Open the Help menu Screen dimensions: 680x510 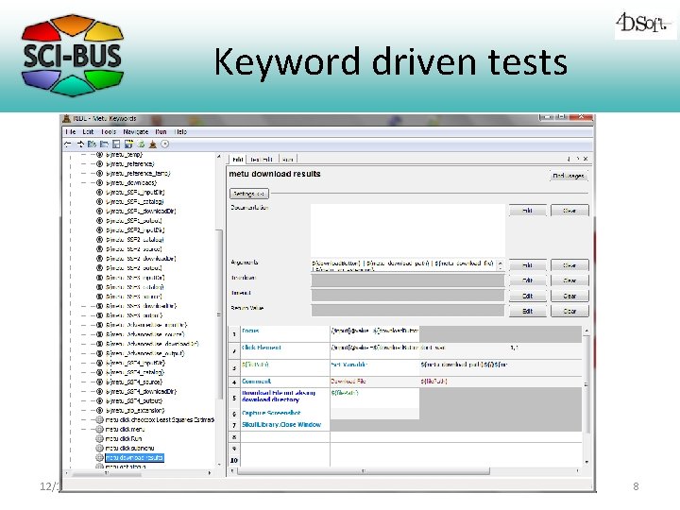coord(180,132)
